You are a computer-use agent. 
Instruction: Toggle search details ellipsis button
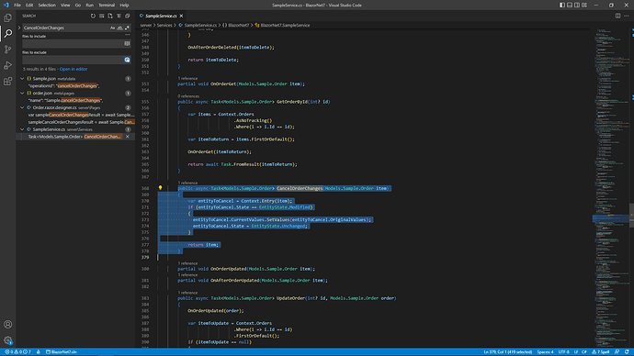point(128,35)
